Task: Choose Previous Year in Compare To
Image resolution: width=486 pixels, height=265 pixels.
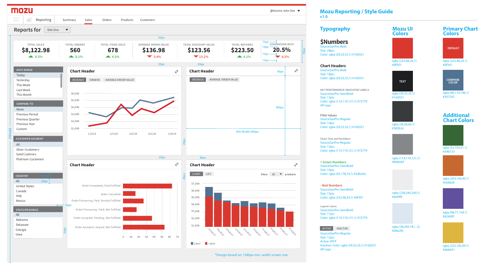Action: click(38, 124)
